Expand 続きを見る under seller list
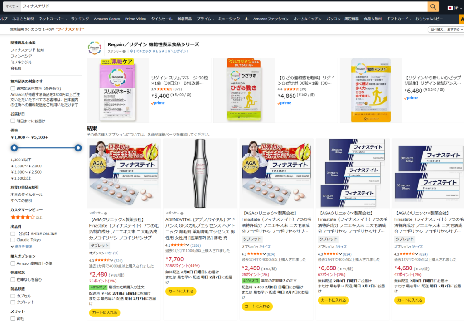The width and height of the screenshot is (464, 321). pyautogui.click(x=22, y=246)
